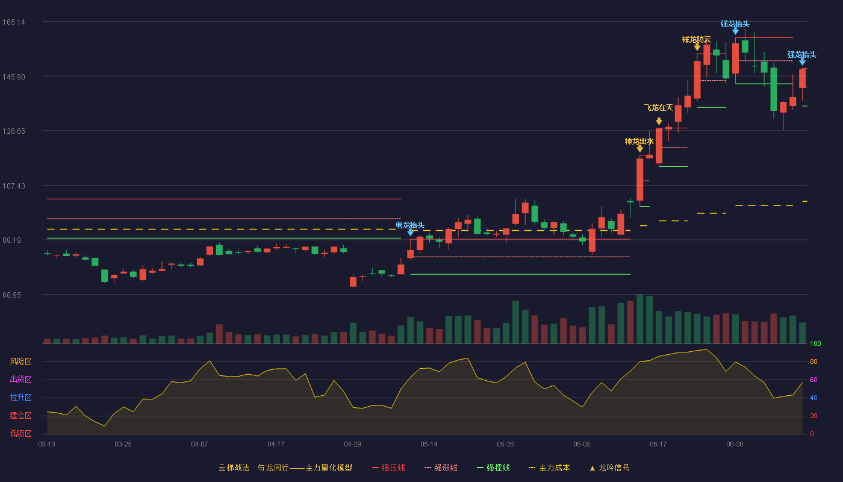The width and height of the screenshot is (843, 482).
Task: Click the 126.66 price axis label
Action: tap(13, 131)
